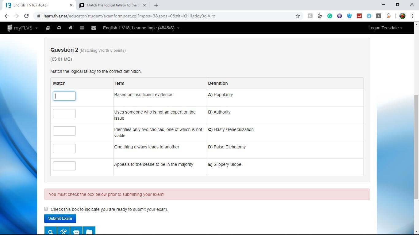Click the orange dot pill extension icon
Image resolution: width=419 pixels, height=235 pixels.
click(x=389, y=16)
